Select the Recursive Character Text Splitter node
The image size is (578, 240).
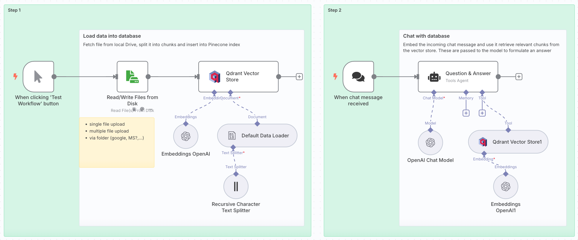tap(236, 186)
